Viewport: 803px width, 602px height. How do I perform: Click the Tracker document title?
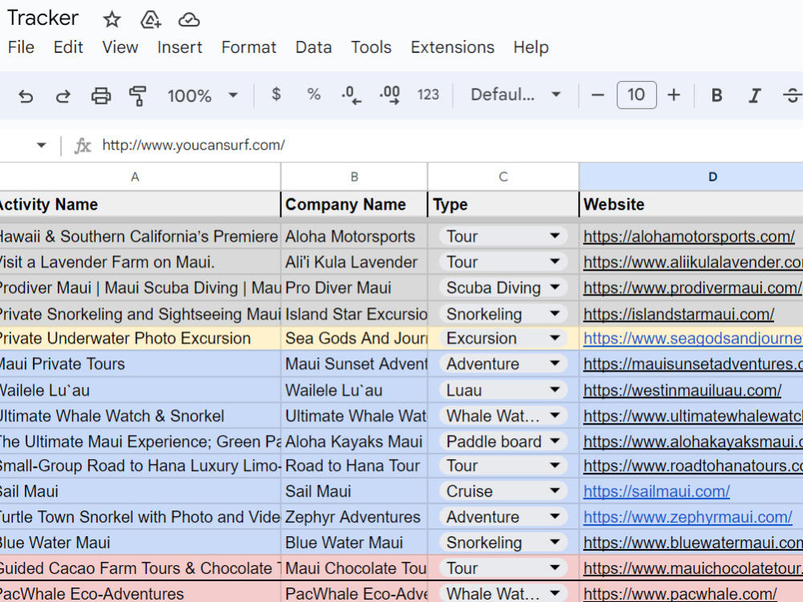click(43, 18)
